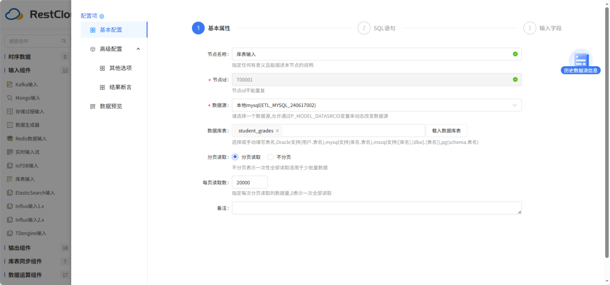Select the 分页读取 radio option
The width and height of the screenshot is (610, 285).
coord(234,156)
